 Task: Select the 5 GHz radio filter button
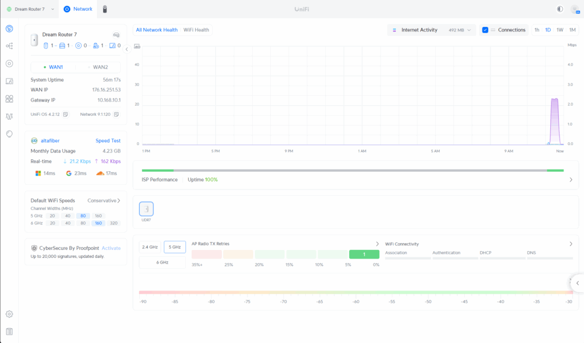pyautogui.click(x=175, y=247)
